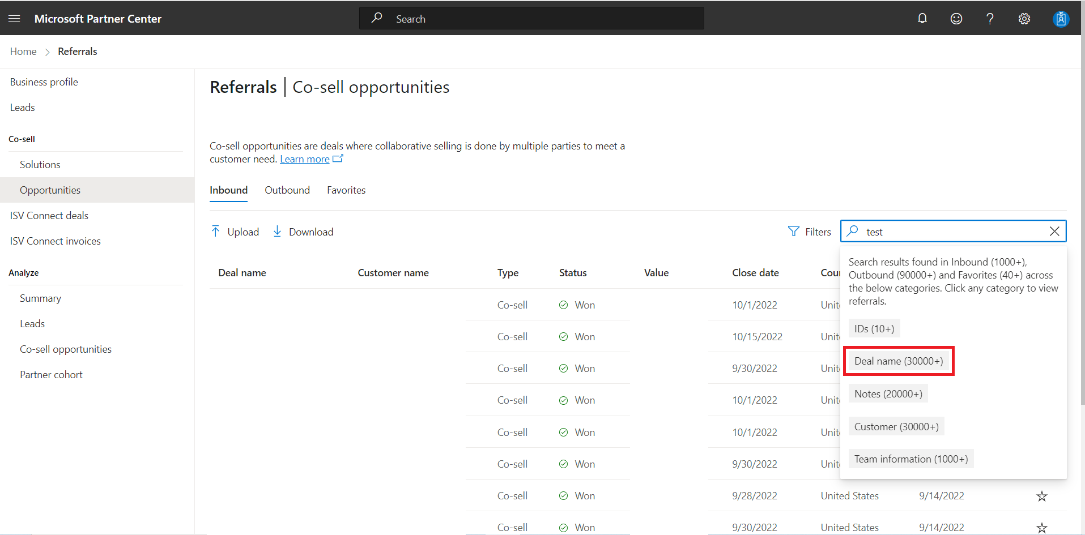
Task: Click the Co-sell section header in the sidebar
Action: (22, 139)
